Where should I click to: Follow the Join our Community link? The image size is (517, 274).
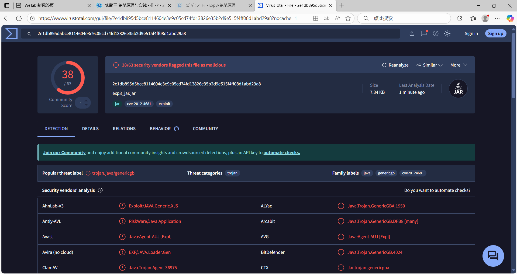tap(64, 152)
